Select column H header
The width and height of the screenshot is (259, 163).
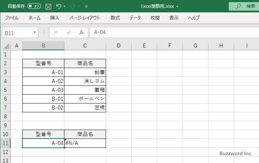(221, 46)
